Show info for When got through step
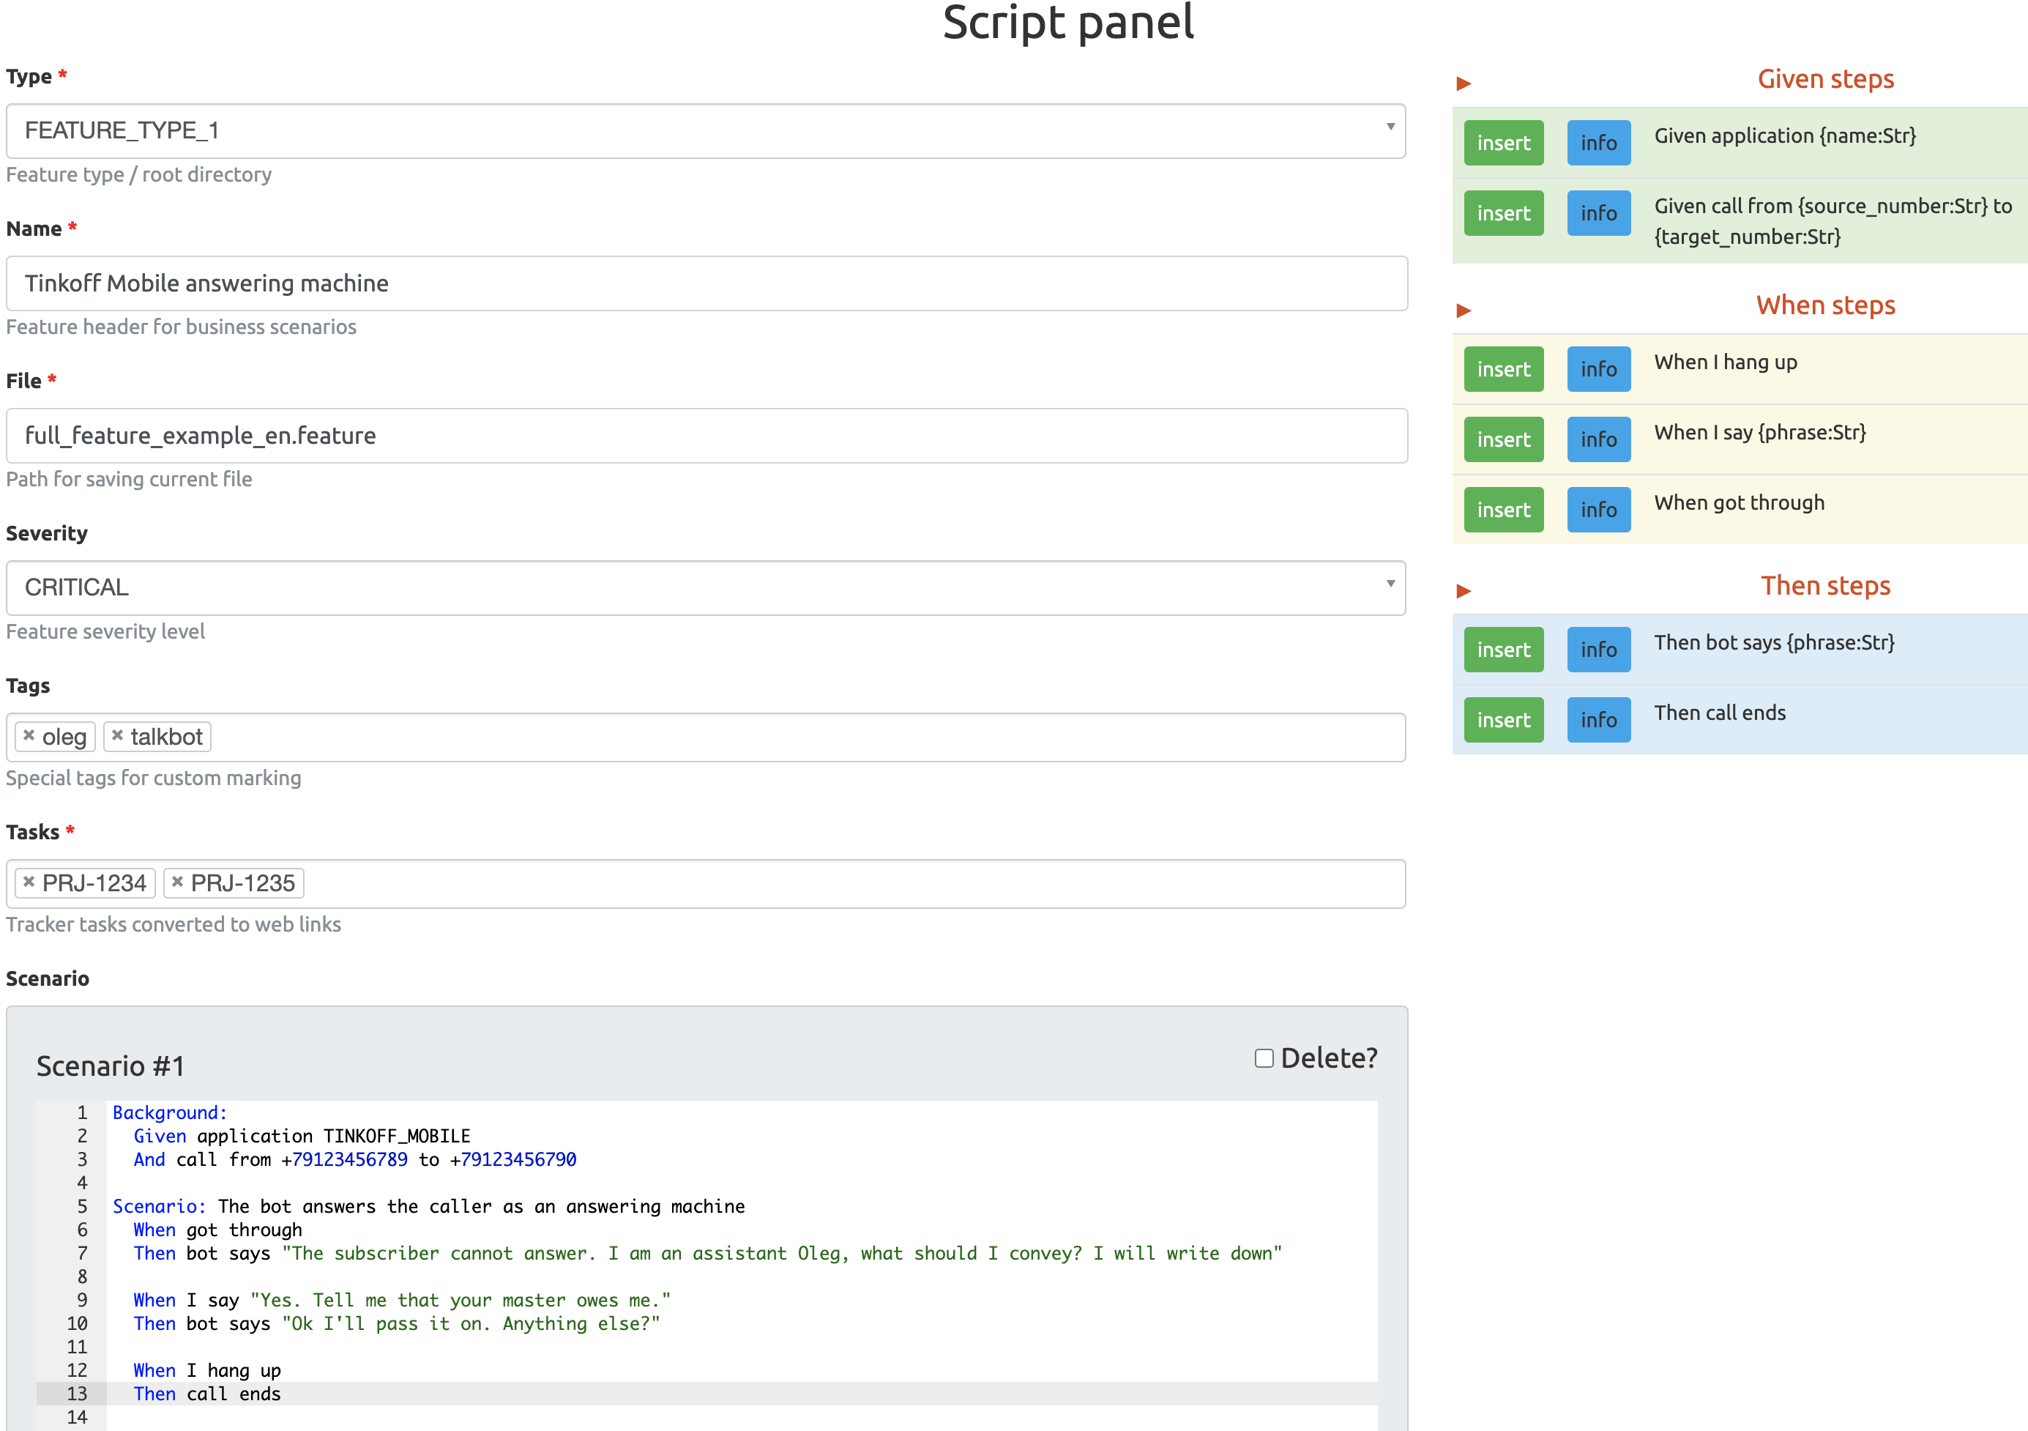 [x=1599, y=509]
